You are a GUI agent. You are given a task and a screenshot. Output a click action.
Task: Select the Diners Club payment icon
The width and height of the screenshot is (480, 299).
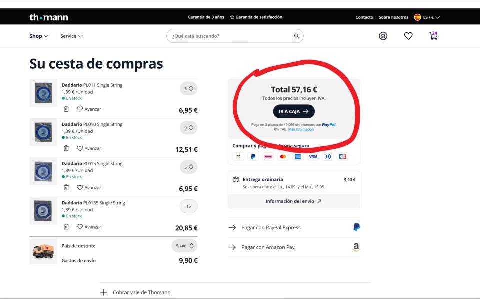pos(328,156)
